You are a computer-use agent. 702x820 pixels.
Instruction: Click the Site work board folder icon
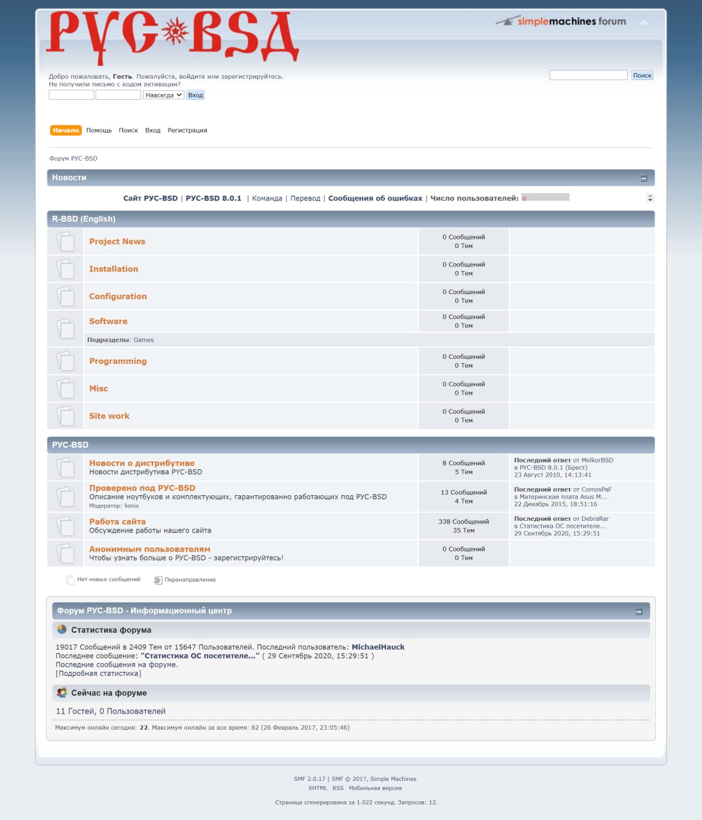[x=65, y=416]
